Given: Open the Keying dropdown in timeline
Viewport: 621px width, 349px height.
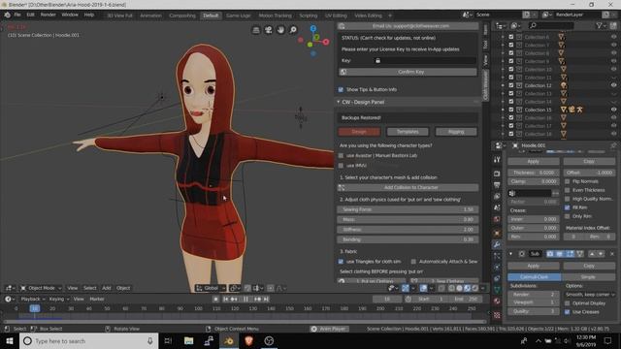Looking at the screenshot, I should click(x=58, y=300).
